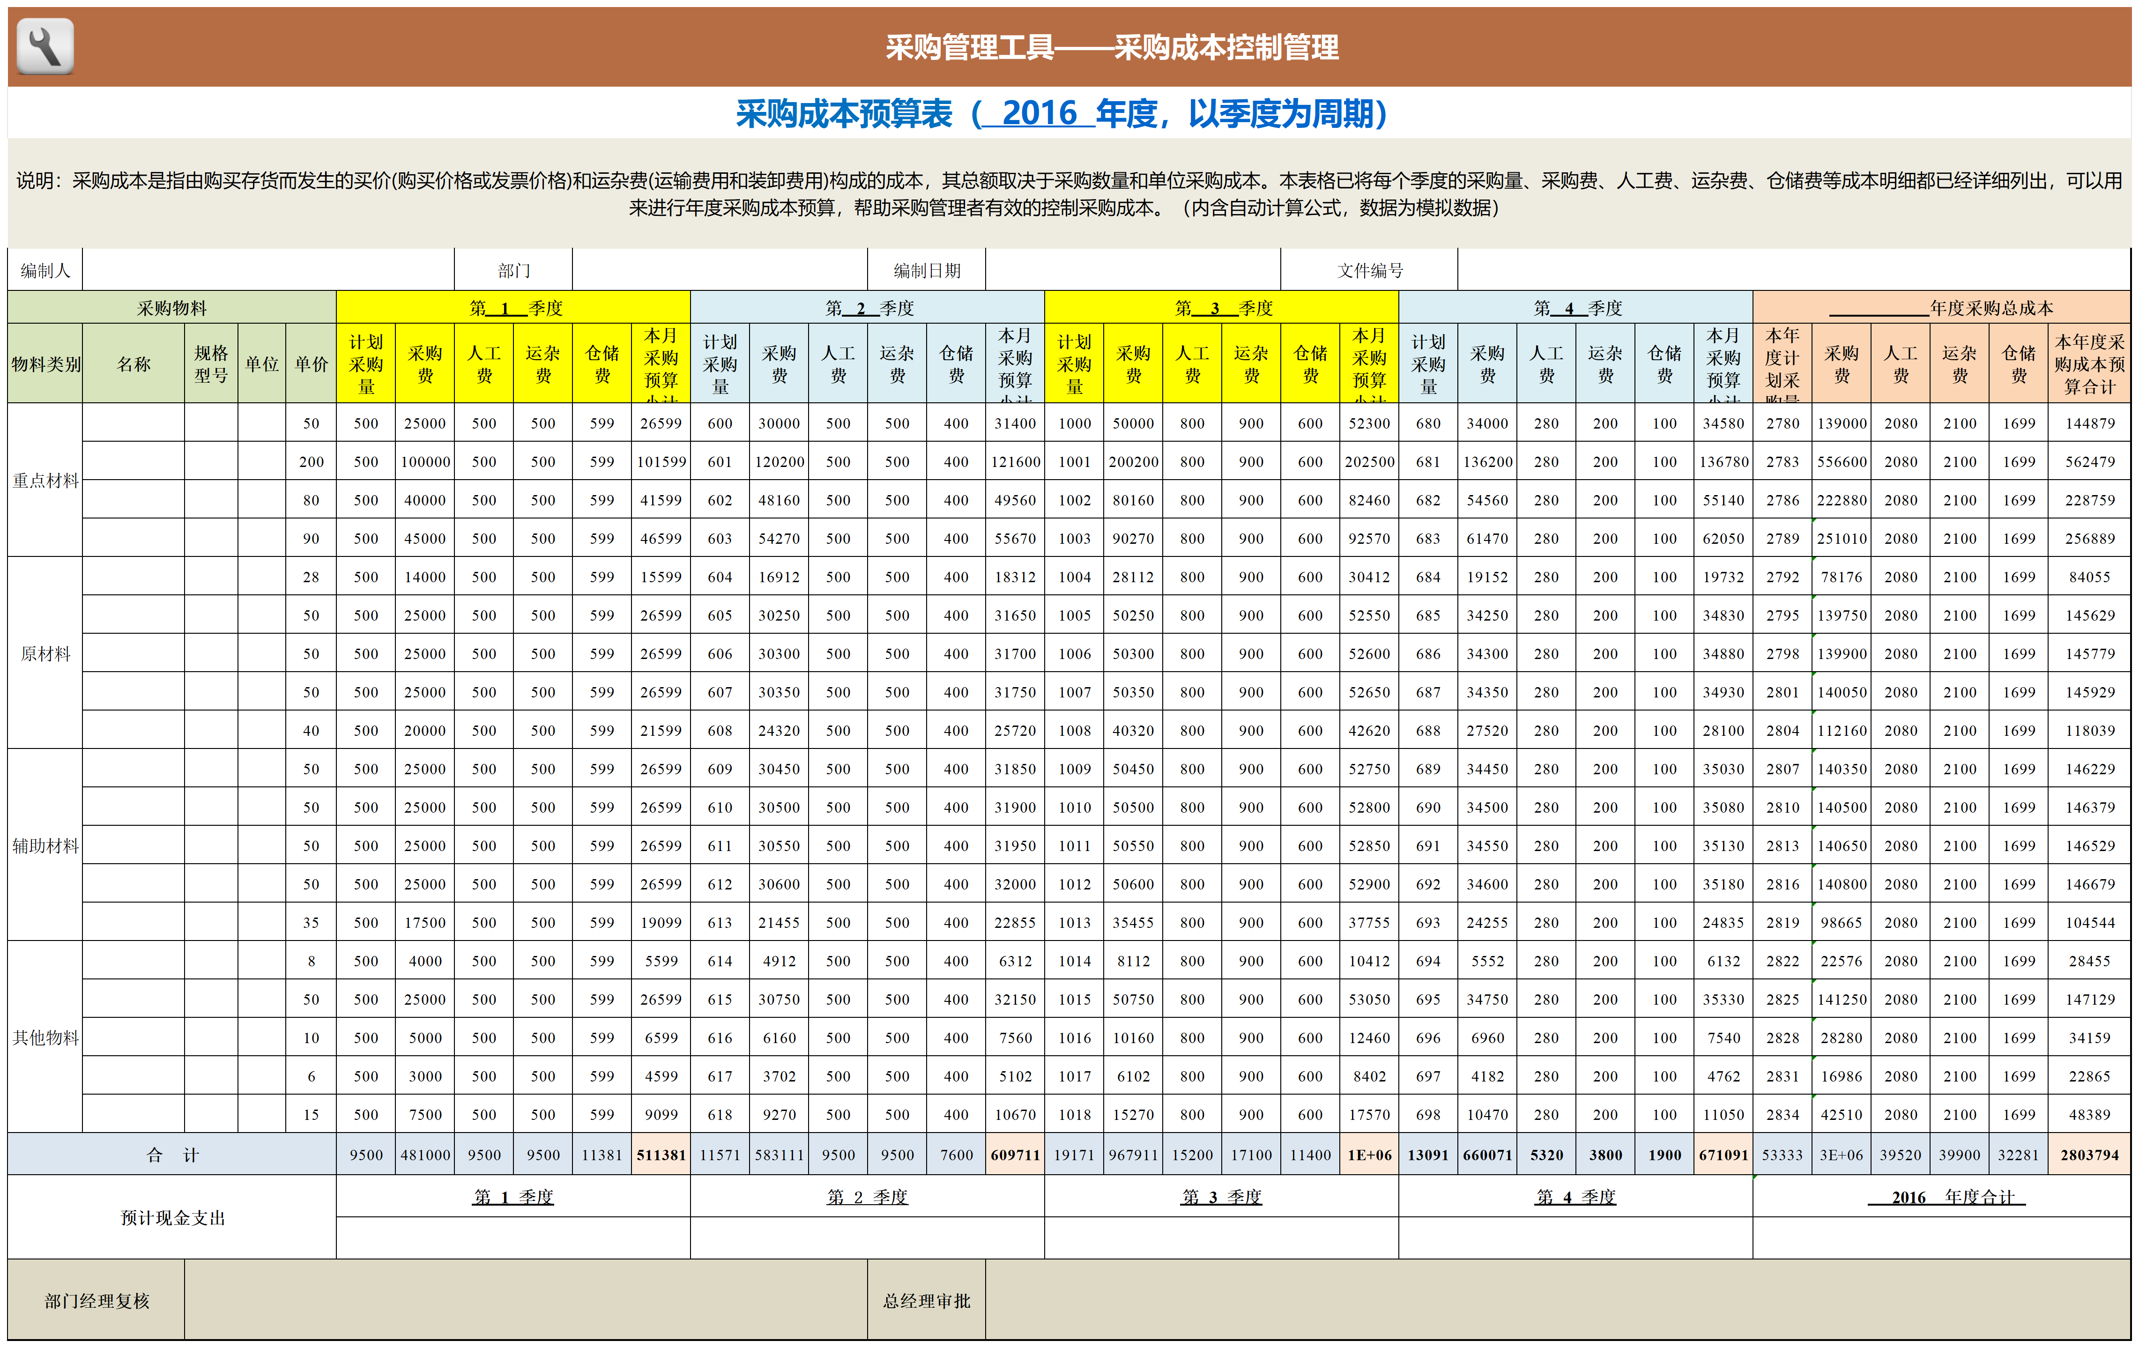Click the underlined 第 2 季度 cash label
Image resolution: width=2139 pixels, height=1348 pixels.
pyautogui.click(x=867, y=1196)
